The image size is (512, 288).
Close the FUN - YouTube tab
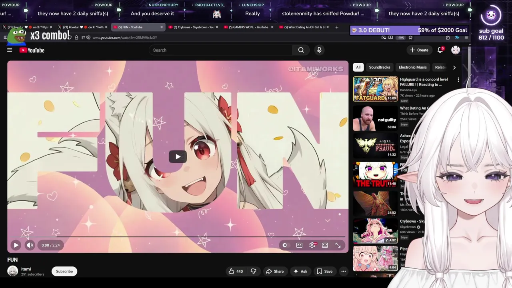[x=162, y=27]
